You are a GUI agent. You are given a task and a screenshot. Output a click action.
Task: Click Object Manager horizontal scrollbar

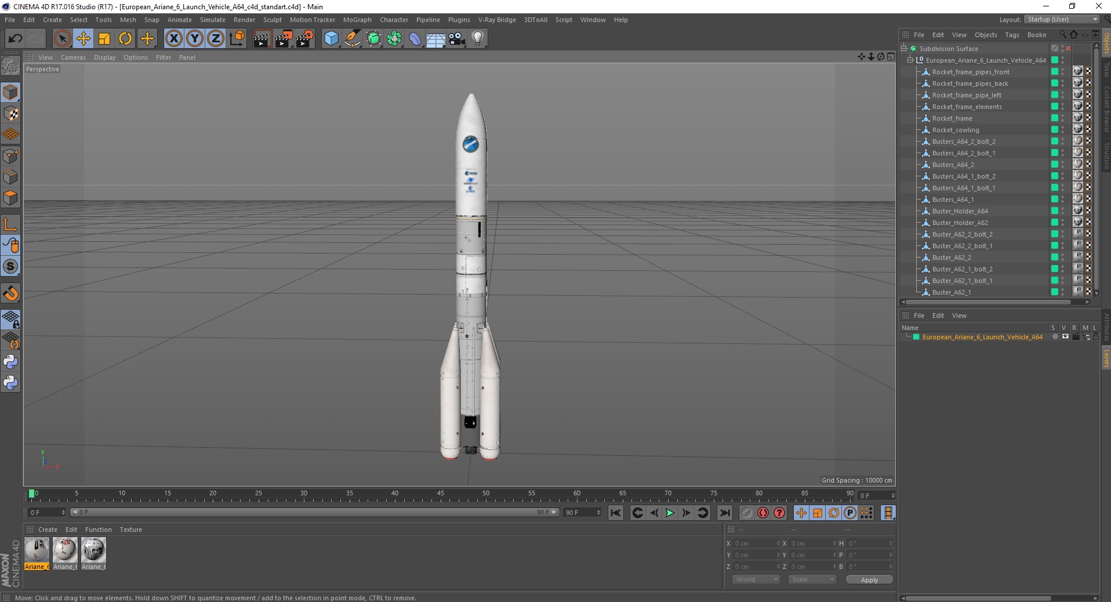point(989,302)
